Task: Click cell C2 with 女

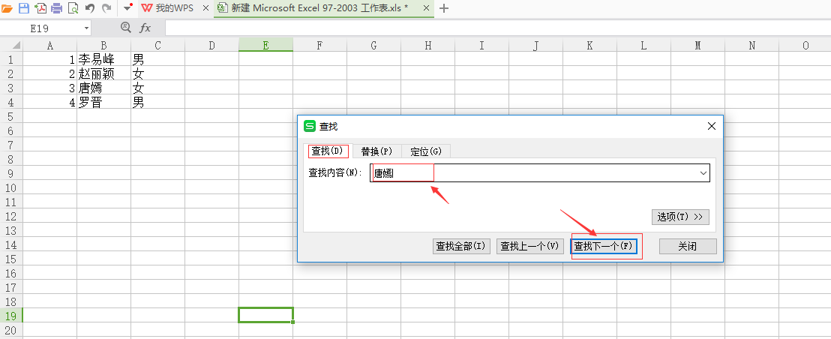Action: (158, 73)
